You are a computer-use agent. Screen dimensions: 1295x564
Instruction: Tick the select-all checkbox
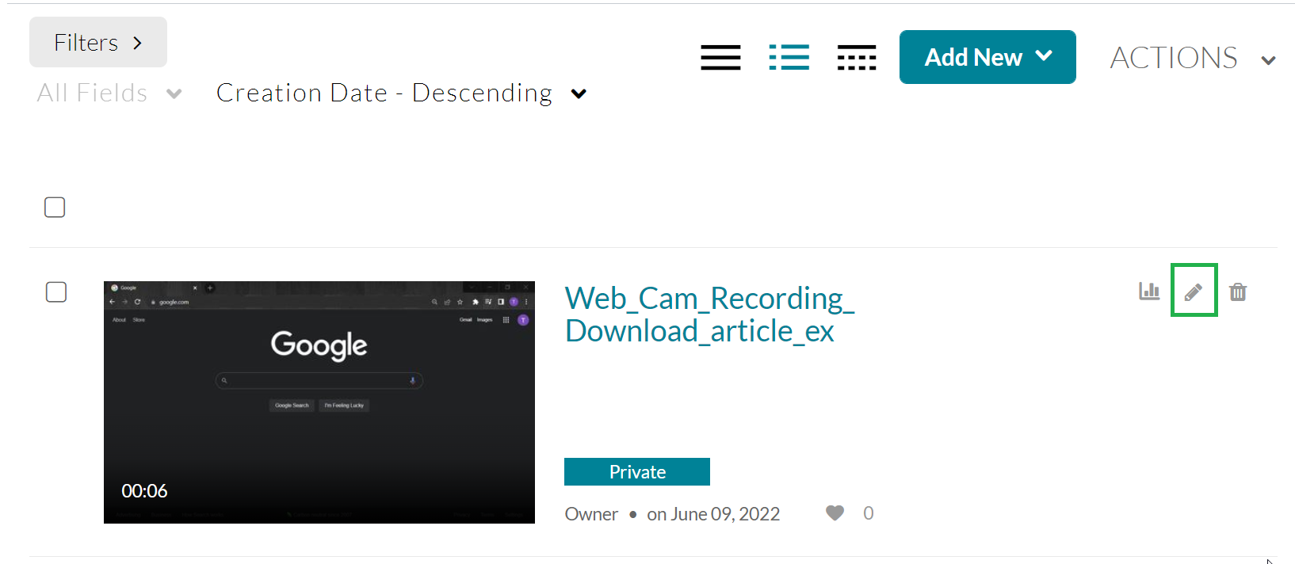pyautogui.click(x=55, y=208)
